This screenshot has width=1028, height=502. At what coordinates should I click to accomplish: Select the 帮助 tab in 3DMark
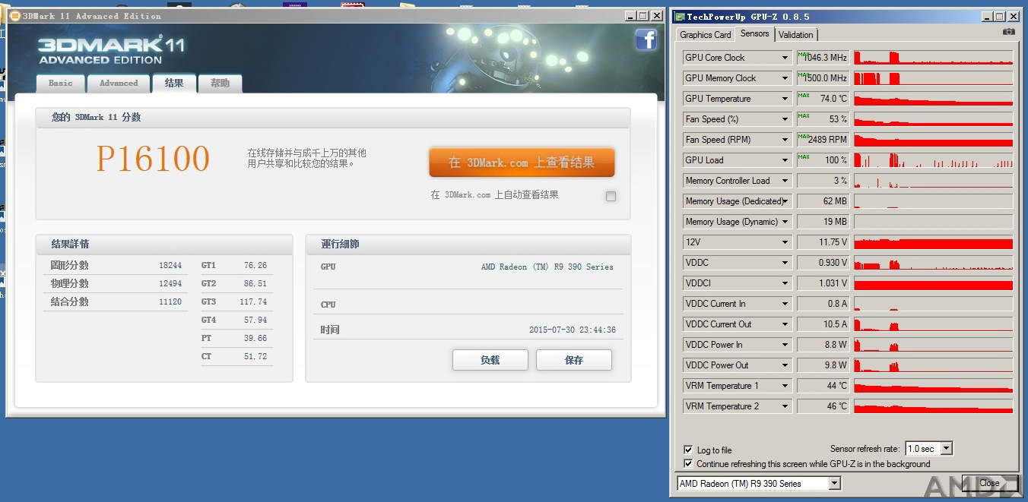(x=221, y=84)
